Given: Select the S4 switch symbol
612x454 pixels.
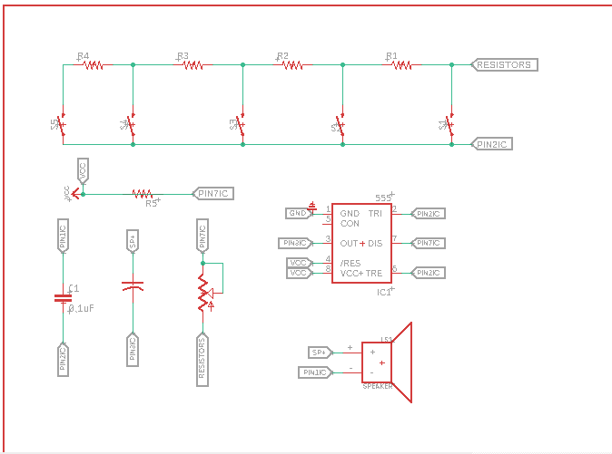Looking at the screenshot, I should [x=133, y=126].
